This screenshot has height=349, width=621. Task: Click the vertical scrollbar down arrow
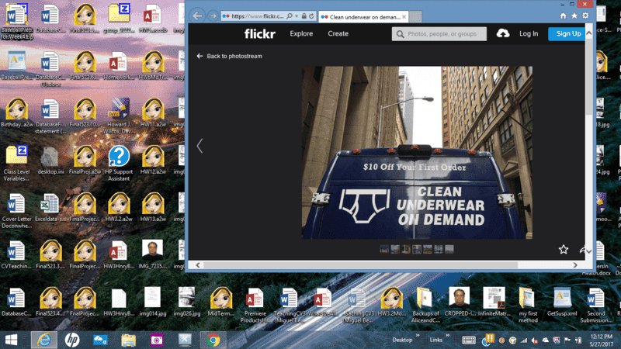pos(589,251)
